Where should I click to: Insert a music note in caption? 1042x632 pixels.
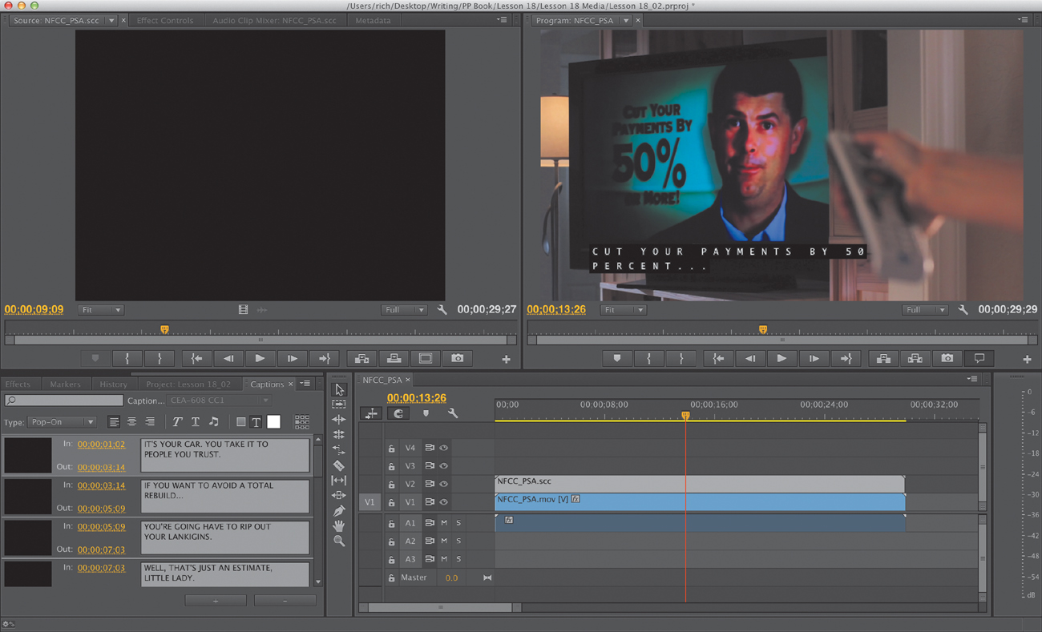click(213, 421)
